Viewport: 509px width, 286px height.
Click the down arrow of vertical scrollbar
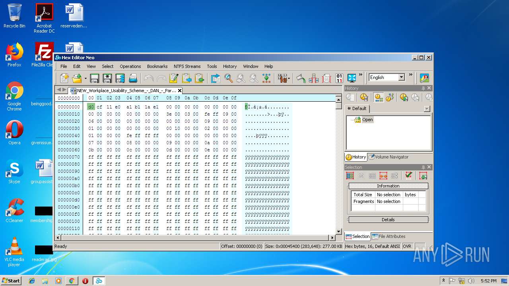tap(339, 231)
